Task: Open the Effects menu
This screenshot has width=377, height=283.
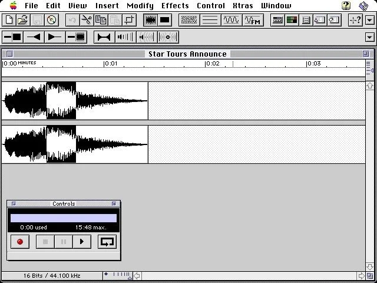Action: pyautogui.click(x=175, y=5)
